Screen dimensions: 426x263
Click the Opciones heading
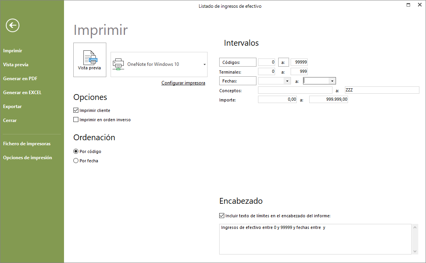coord(90,97)
